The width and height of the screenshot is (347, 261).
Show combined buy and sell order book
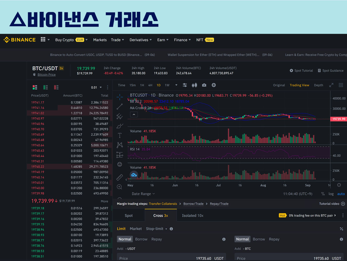35,87
